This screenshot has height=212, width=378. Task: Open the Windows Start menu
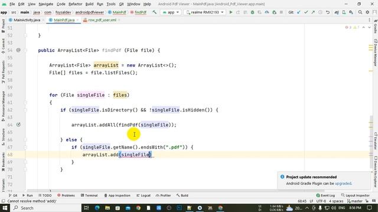click(x=5, y=208)
